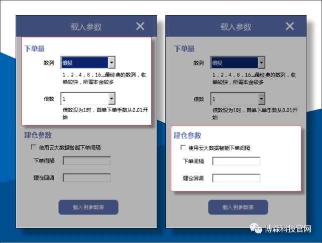Click the 下单量 heading in left dialog

tap(35, 49)
